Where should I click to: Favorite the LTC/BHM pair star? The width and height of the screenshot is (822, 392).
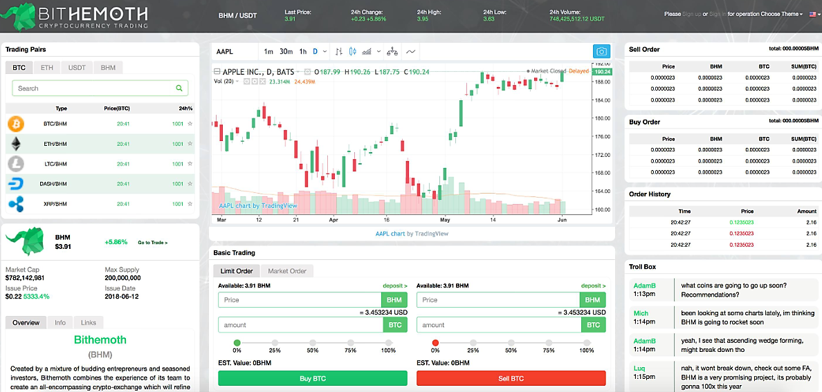pos(190,164)
